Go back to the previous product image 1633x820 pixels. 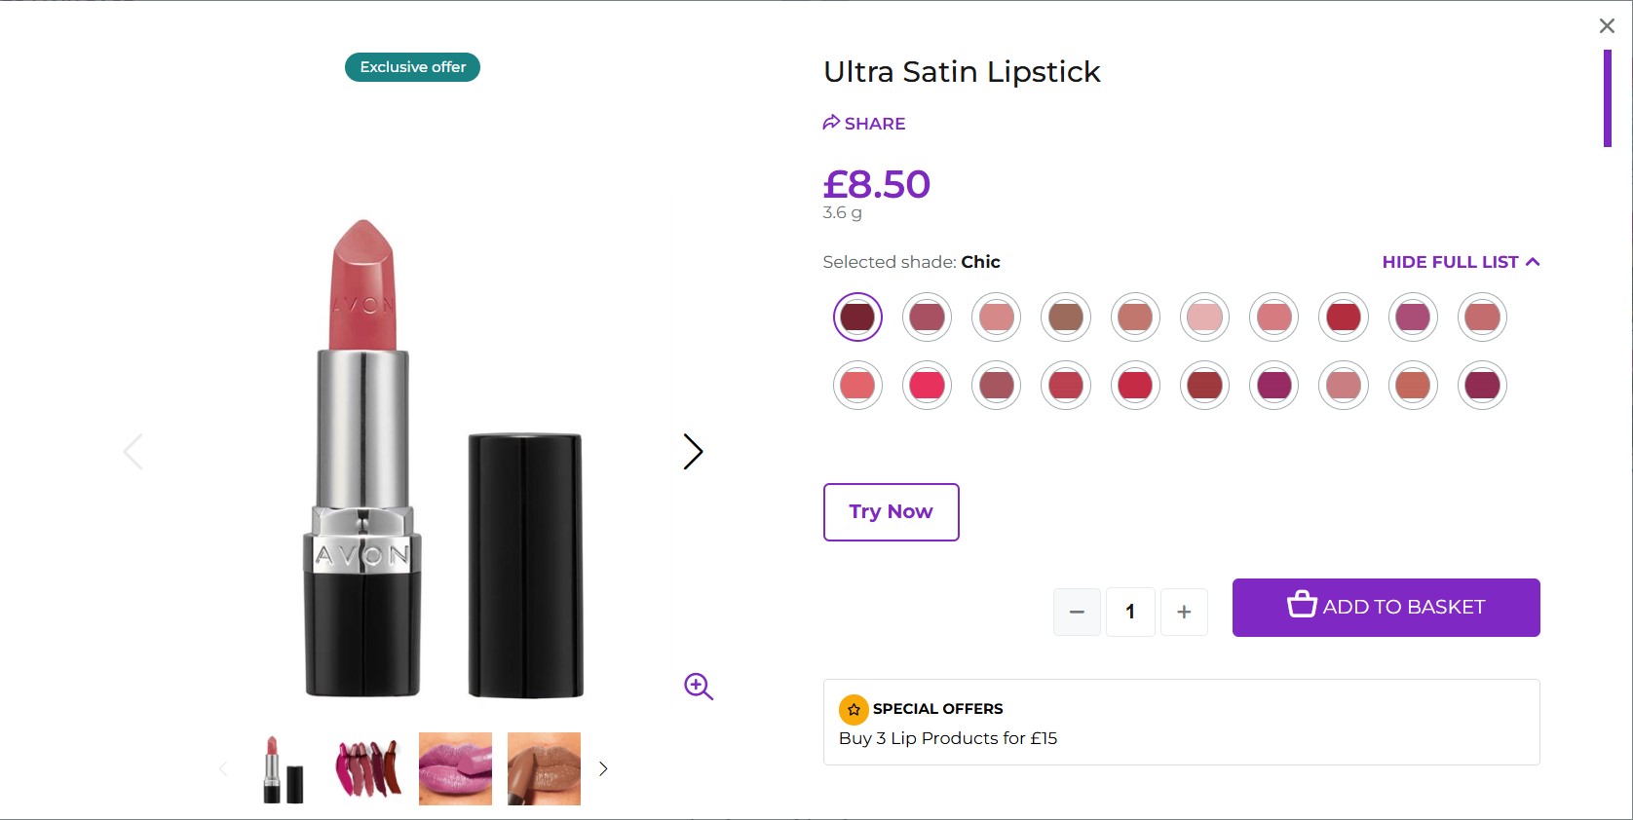point(133,451)
